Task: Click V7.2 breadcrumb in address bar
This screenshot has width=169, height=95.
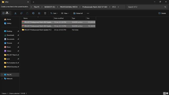Action: pos(114,7)
